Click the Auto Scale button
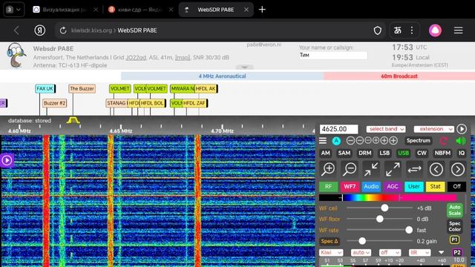Screen dimensions: 475x267 [x=455, y=210]
